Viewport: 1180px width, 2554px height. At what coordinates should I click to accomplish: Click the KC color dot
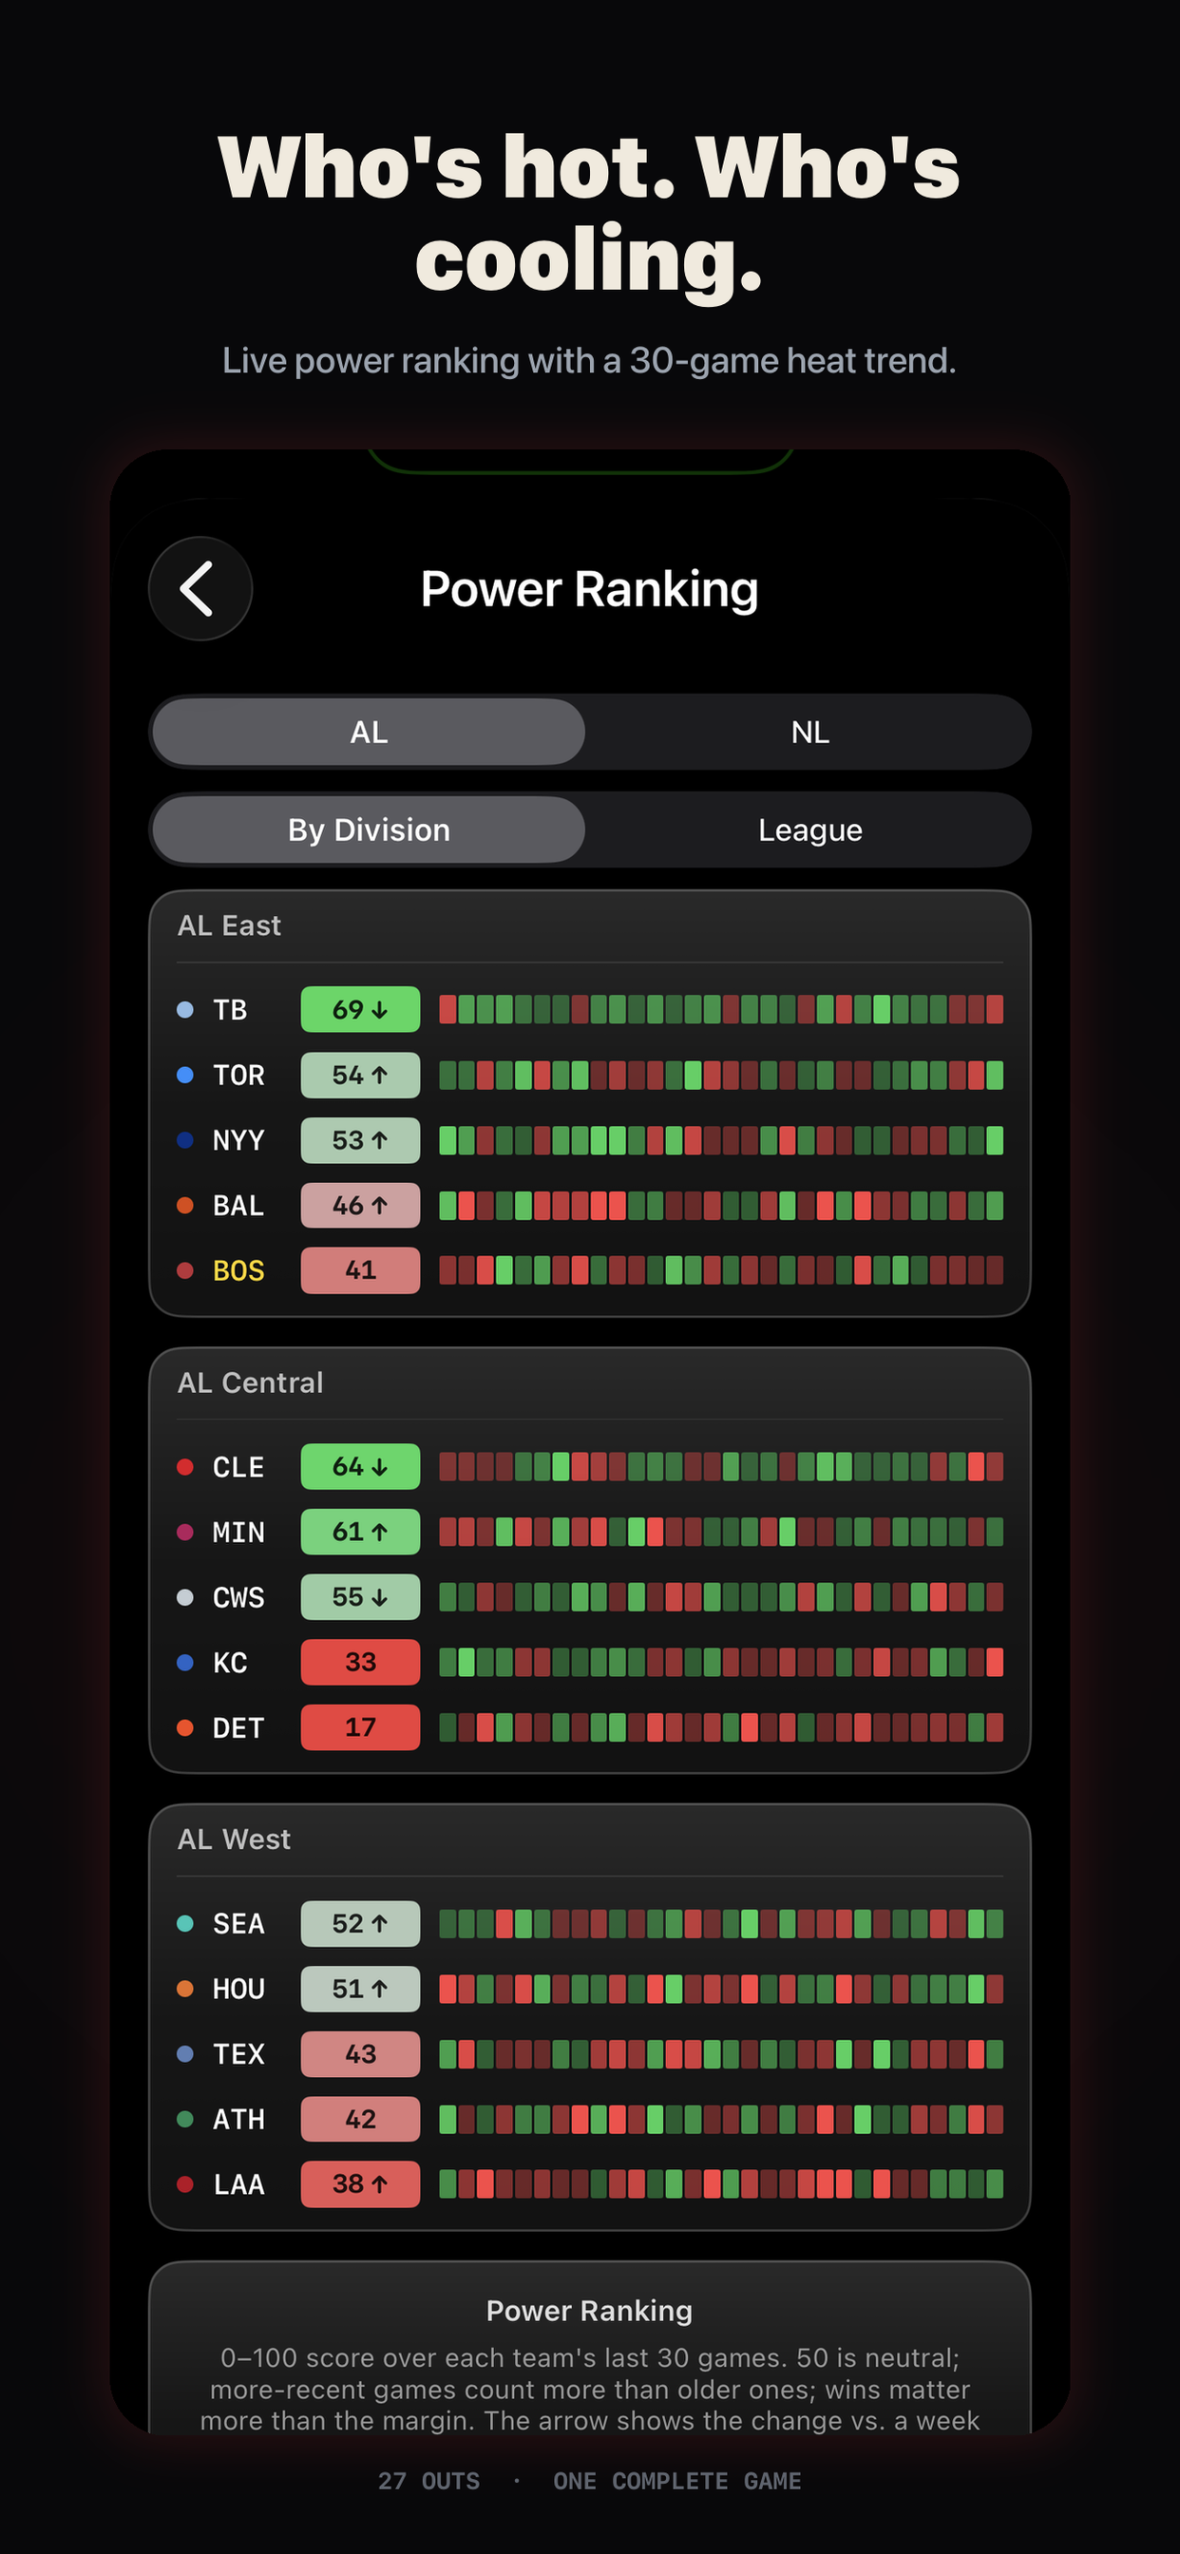[184, 1662]
